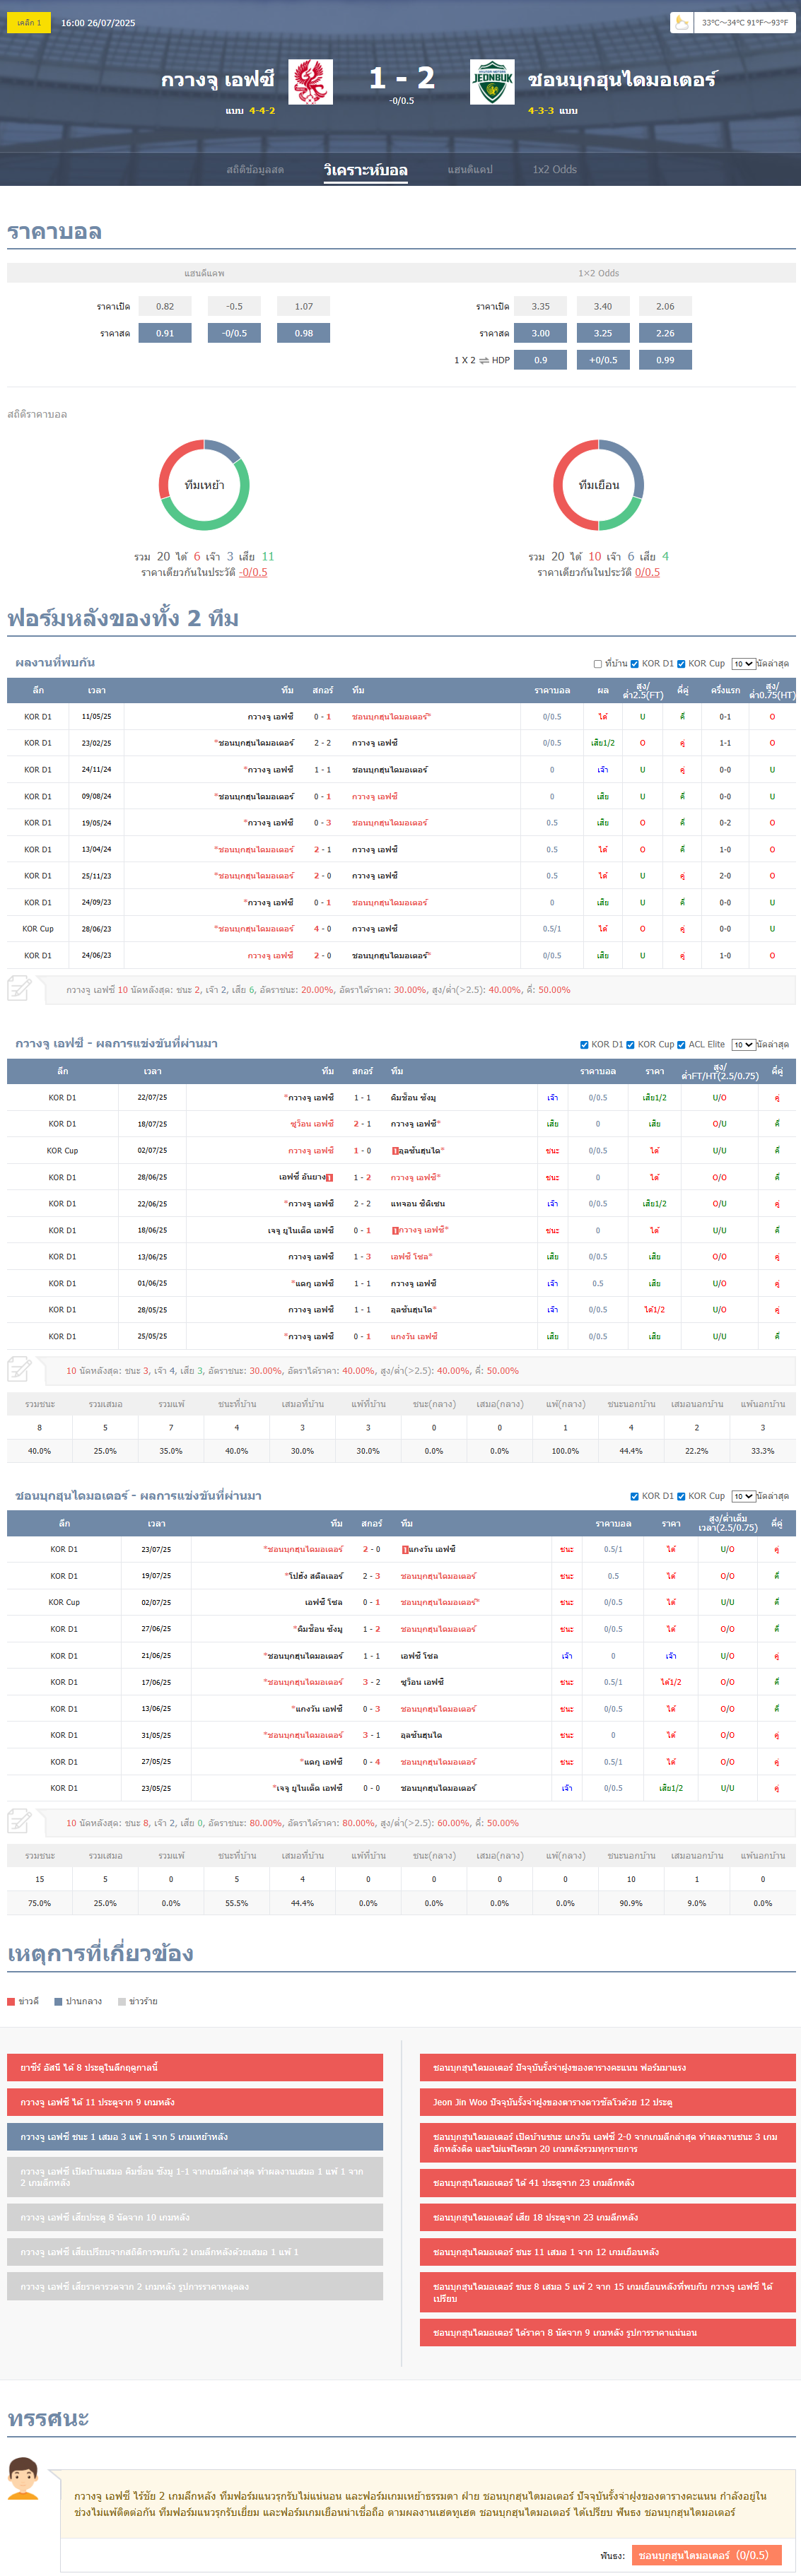Open the weather icon beside 33°C~34°C
Screen dimensions: 801x2576
(682, 22)
